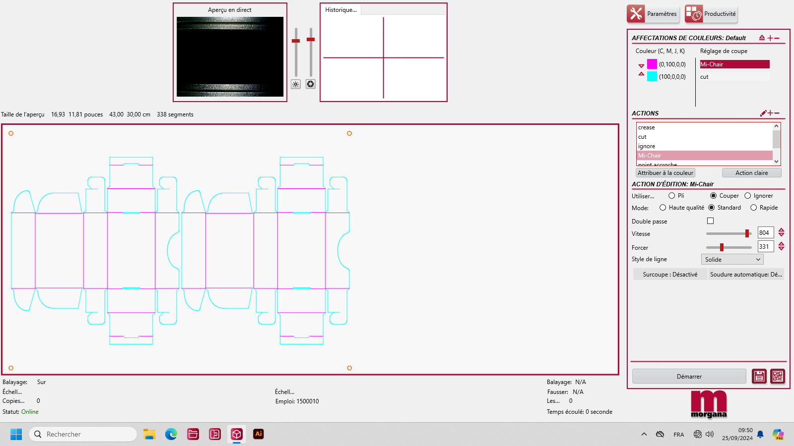The image size is (794, 446).
Task: Select the crease action in the list
Action: (x=647, y=127)
